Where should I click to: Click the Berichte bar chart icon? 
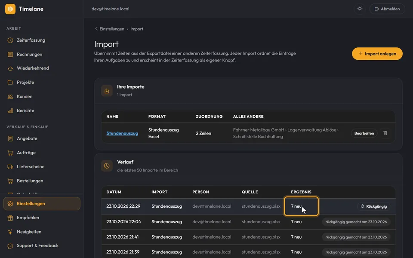tap(10, 111)
